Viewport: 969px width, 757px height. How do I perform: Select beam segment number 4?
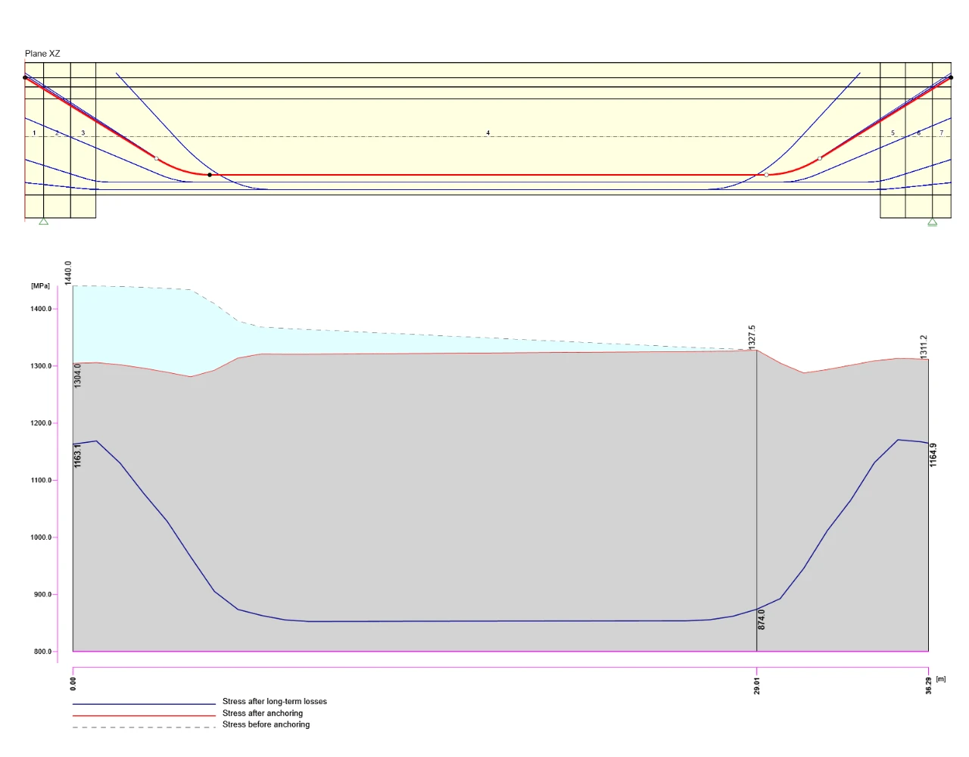(x=488, y=133)
